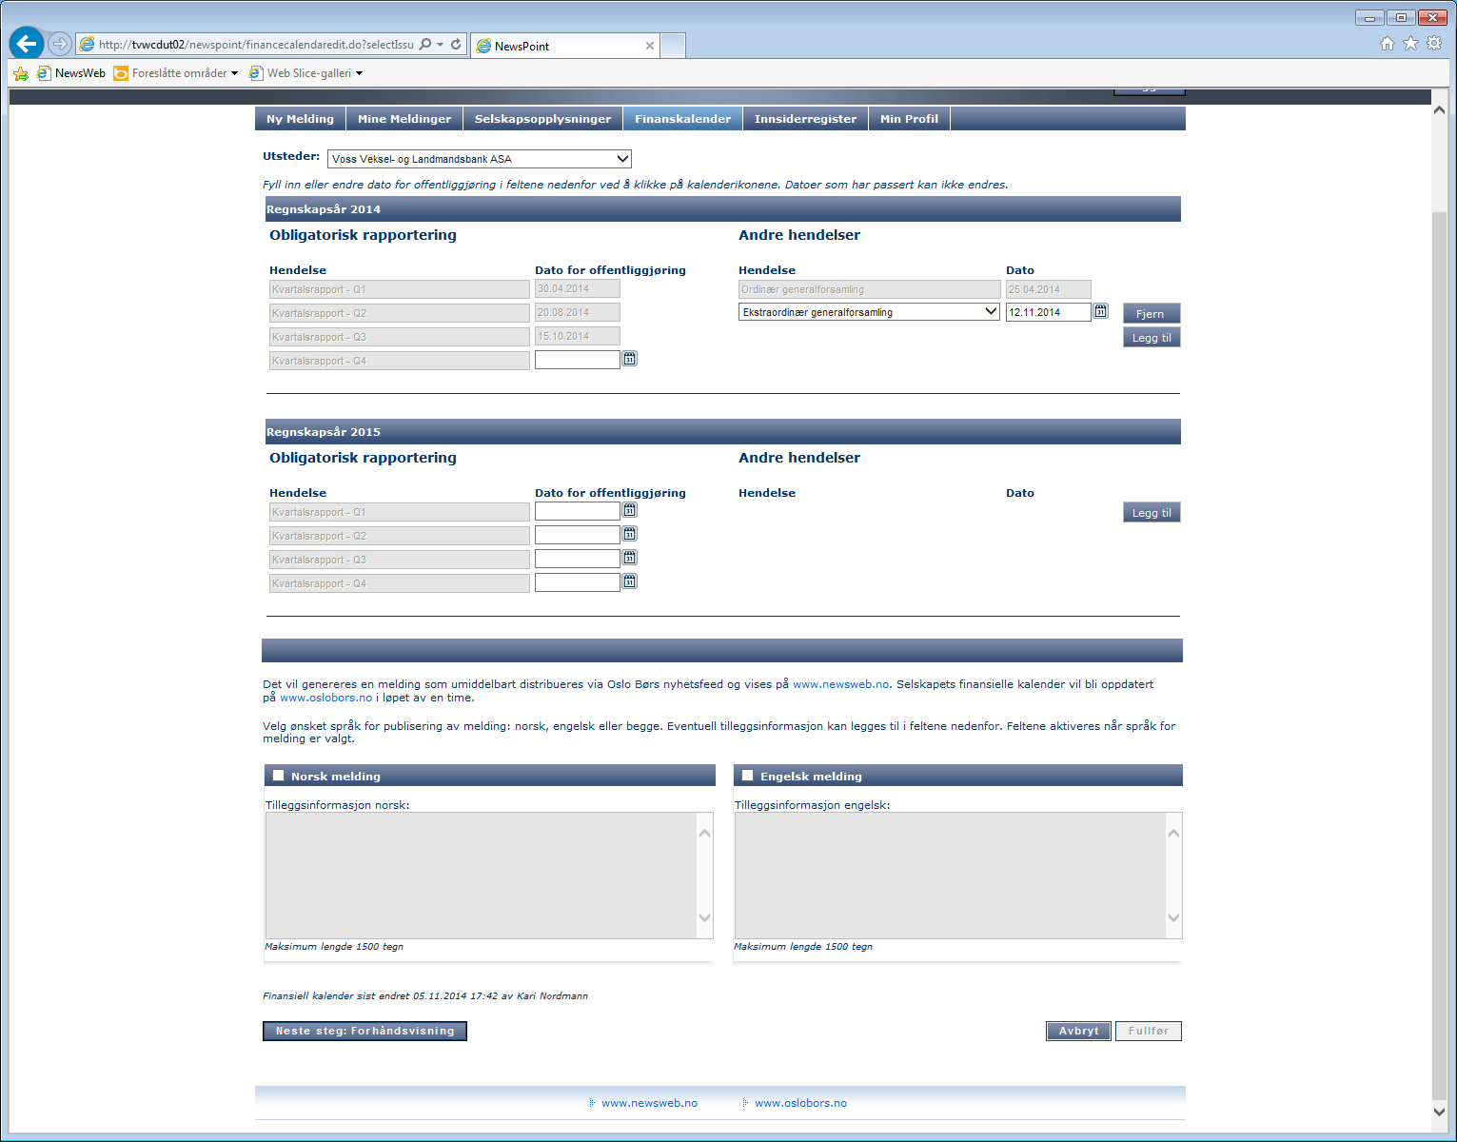
Task: Expand Web Slice-galleri dropdown
Action: (x=359, y=73)
